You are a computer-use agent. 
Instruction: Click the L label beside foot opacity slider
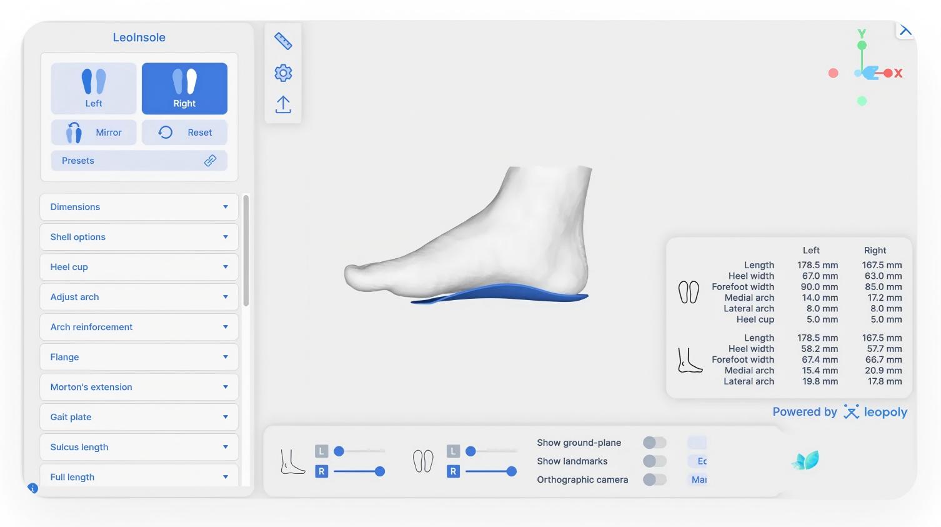[x=321, y=451]
